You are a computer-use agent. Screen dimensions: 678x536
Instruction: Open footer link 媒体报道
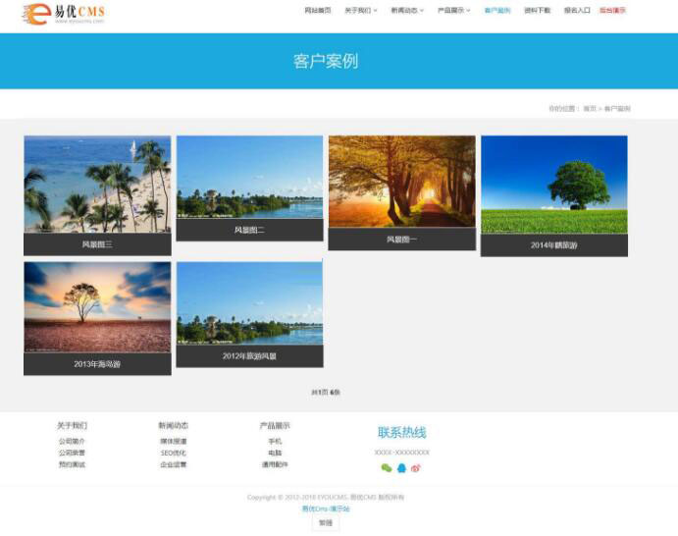pyautogui.click(x=174, y=441)
